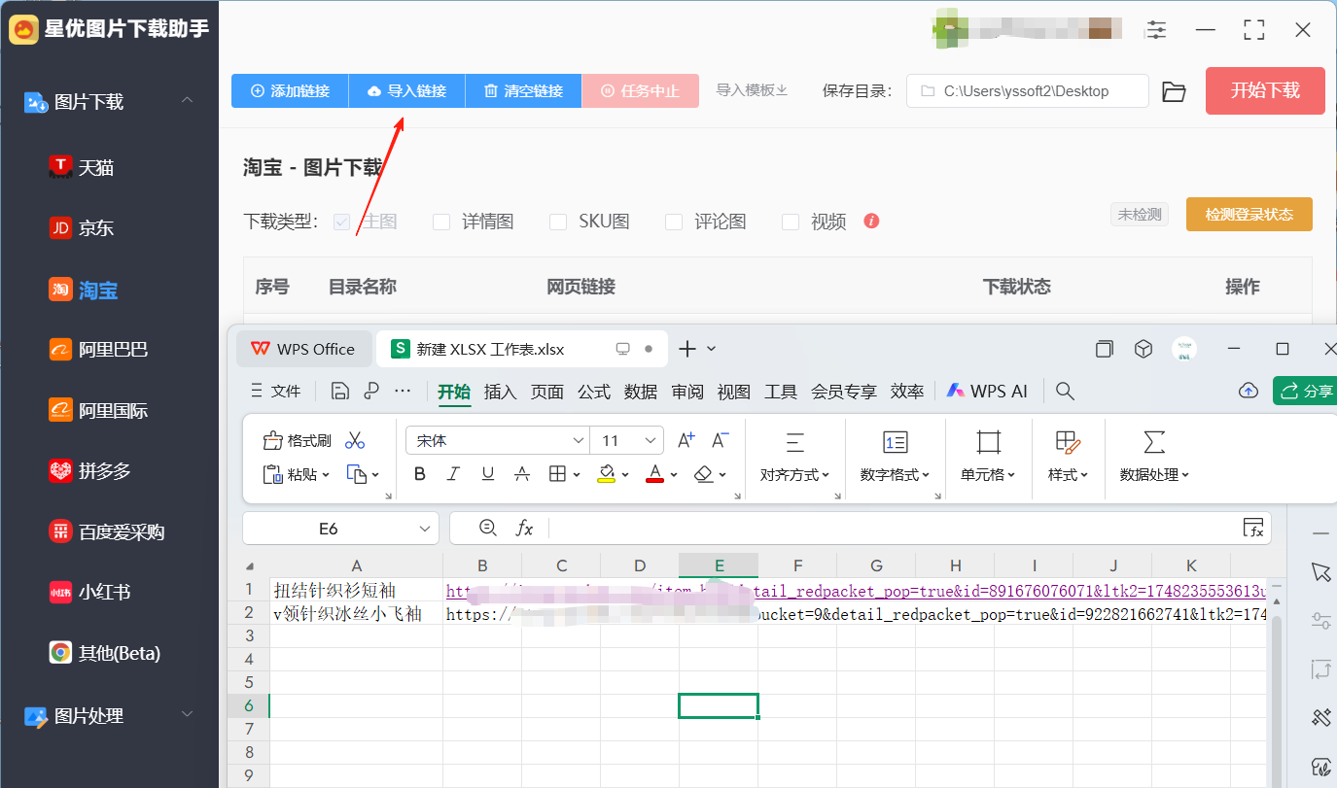Select the 天猫 platform in sidebar
Screen dimensions: 1337x788
pos(82,167)
